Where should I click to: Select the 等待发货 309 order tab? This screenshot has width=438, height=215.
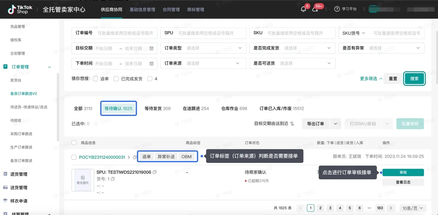pos(158,109)
